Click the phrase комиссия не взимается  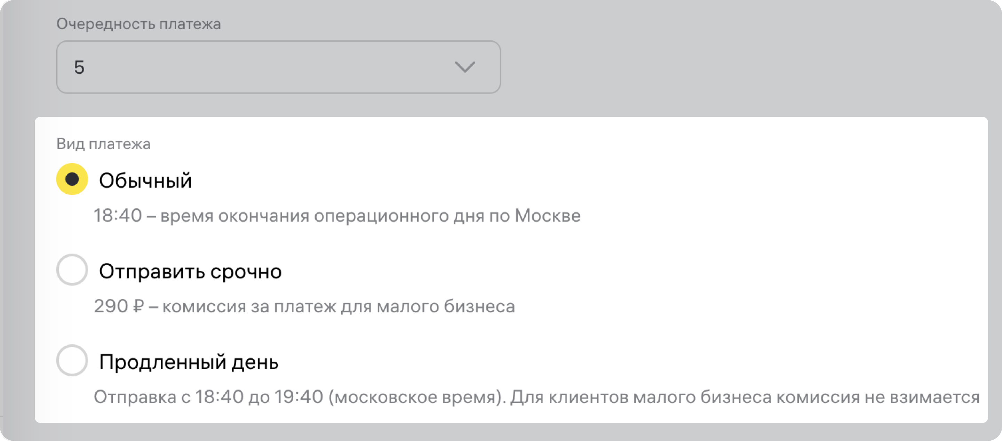tap(877, 397)
